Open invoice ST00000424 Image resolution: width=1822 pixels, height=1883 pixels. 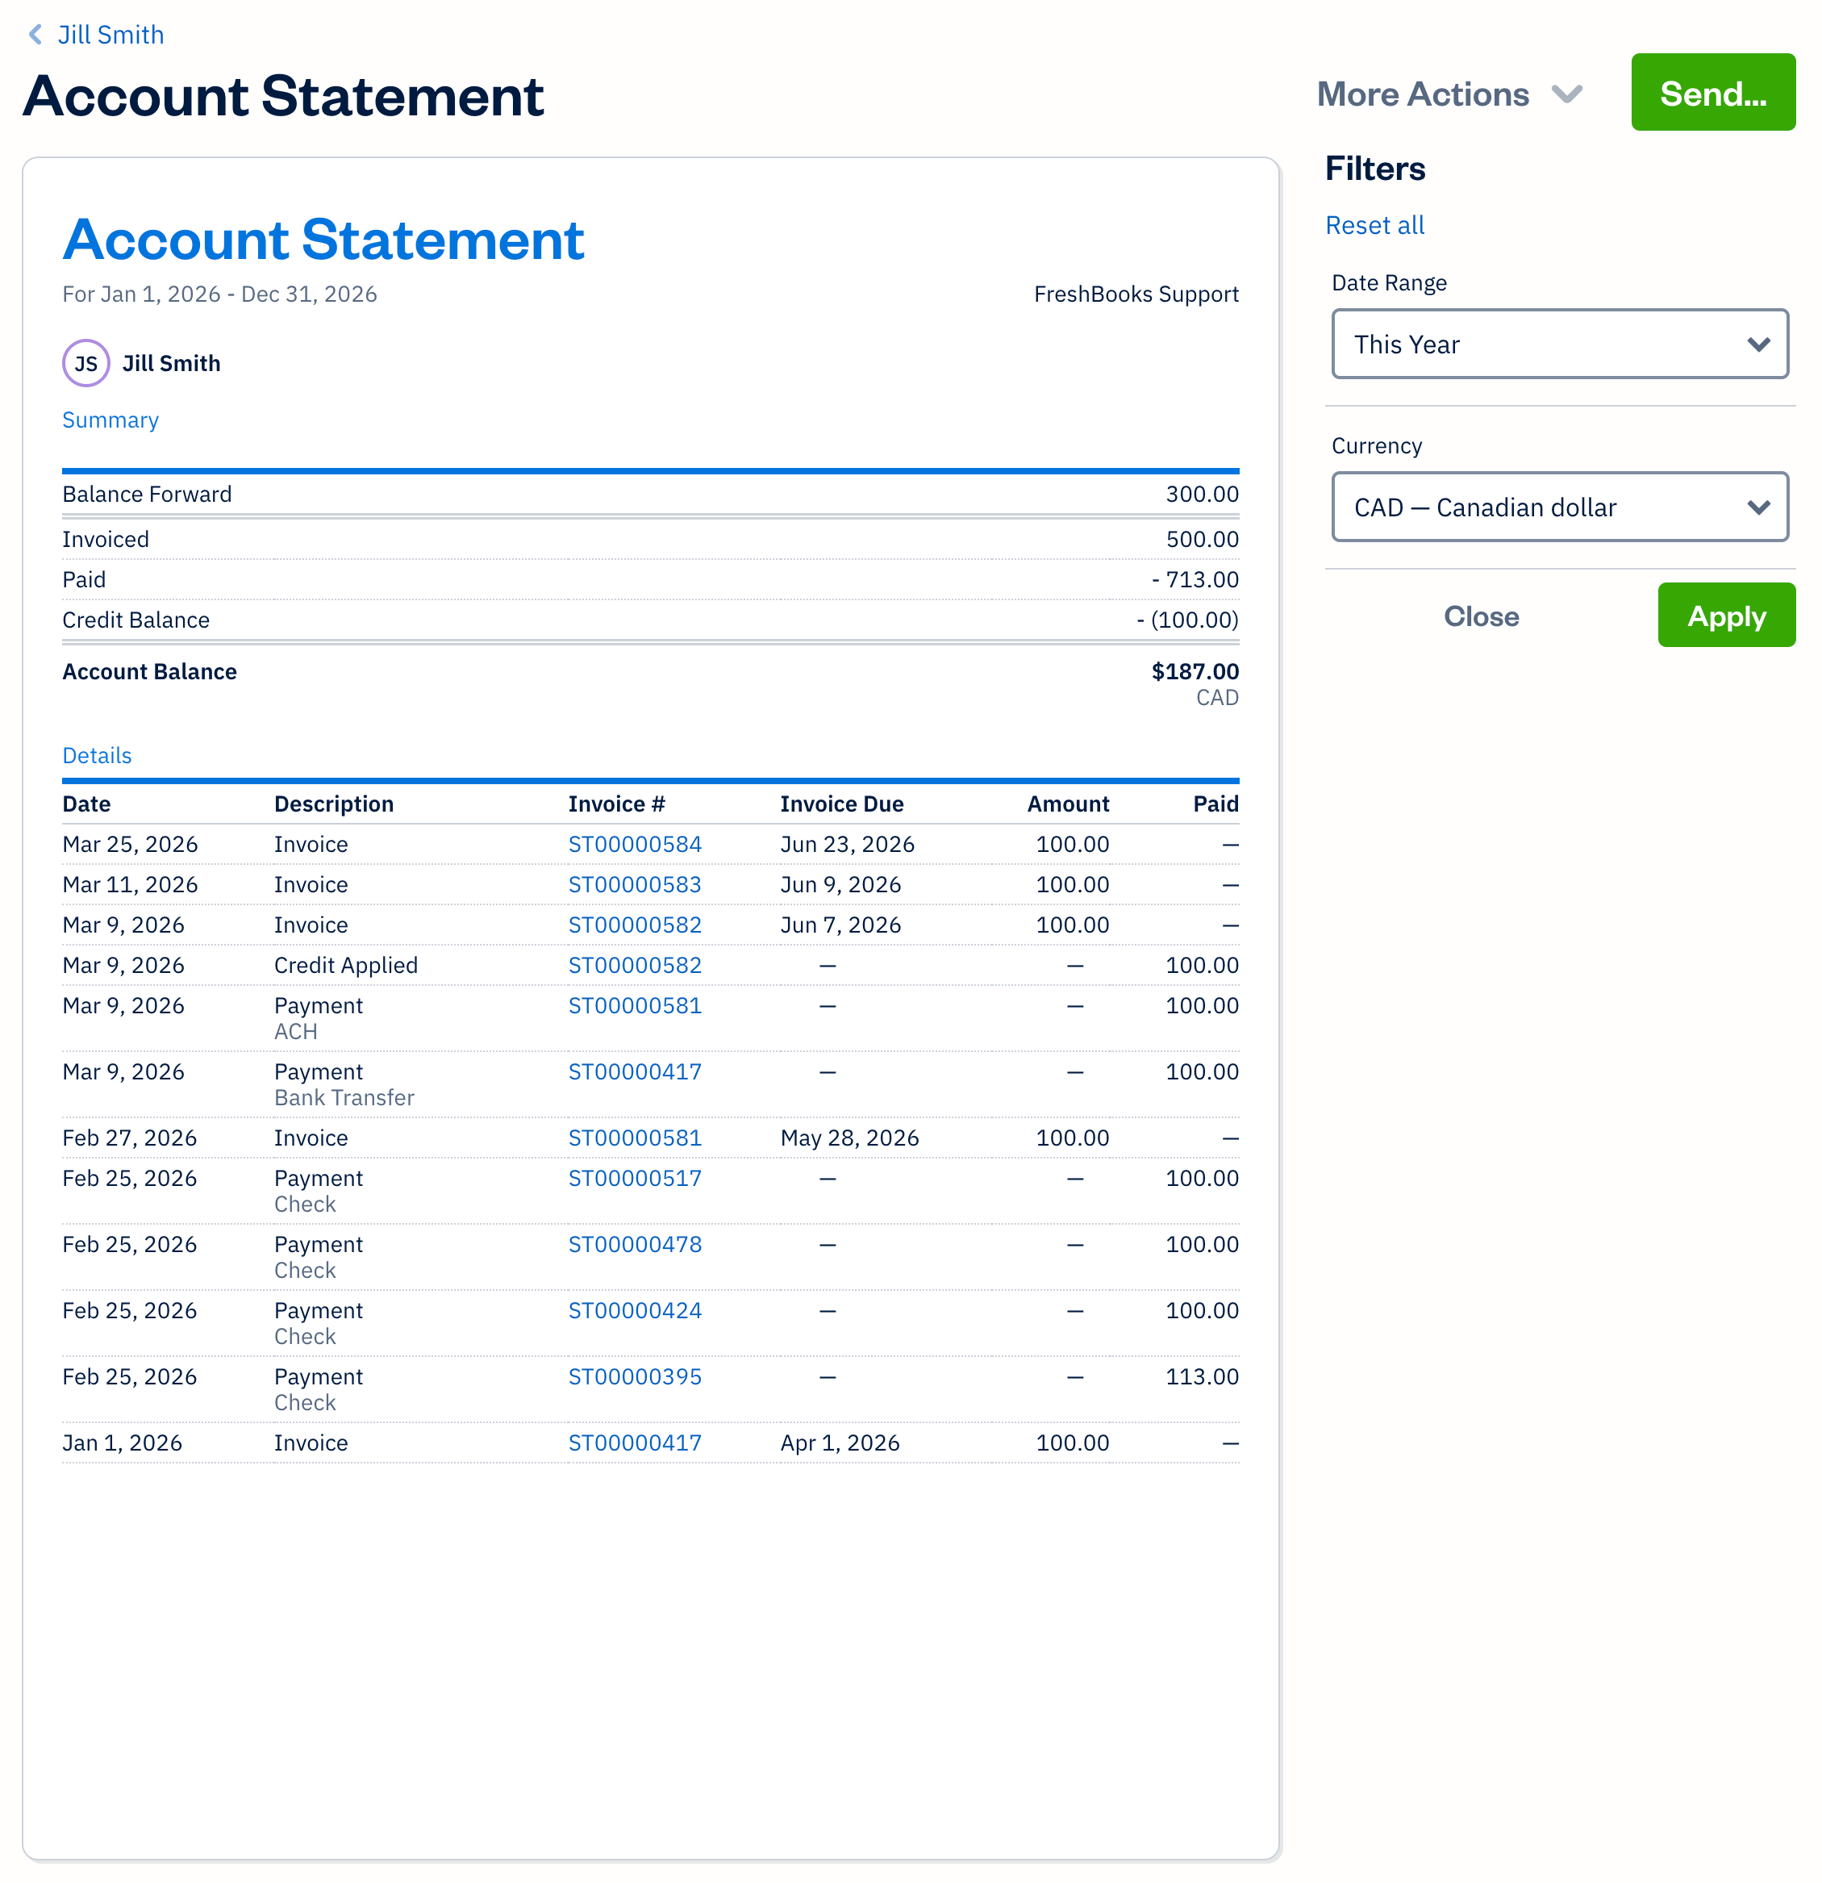tap(635, 1309)
